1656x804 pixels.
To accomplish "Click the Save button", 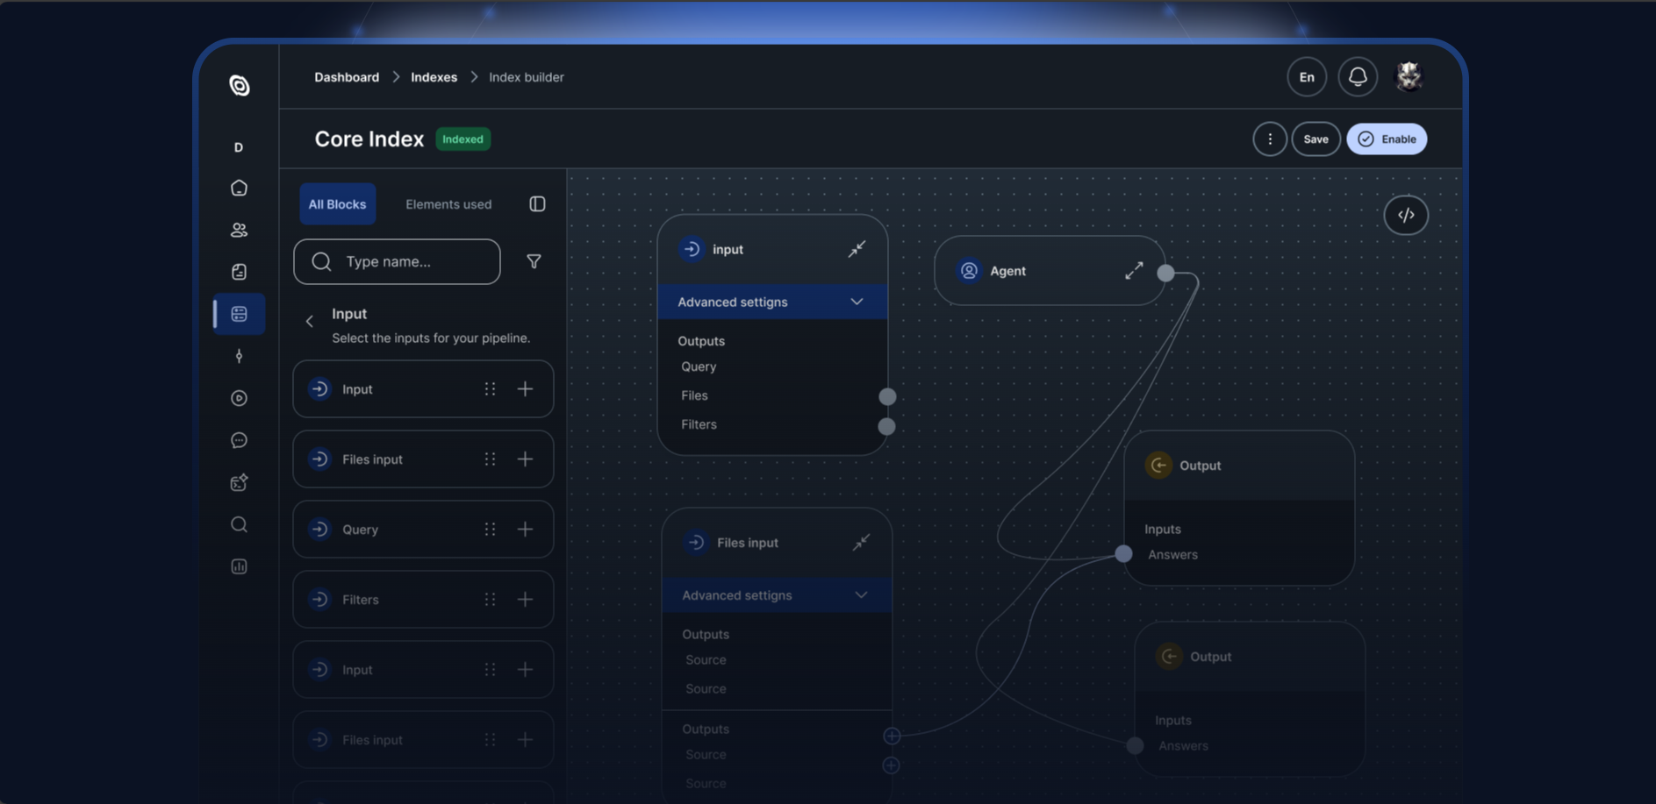I will [x=1315, y=139].
